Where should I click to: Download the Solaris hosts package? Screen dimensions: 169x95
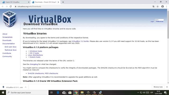35,57
